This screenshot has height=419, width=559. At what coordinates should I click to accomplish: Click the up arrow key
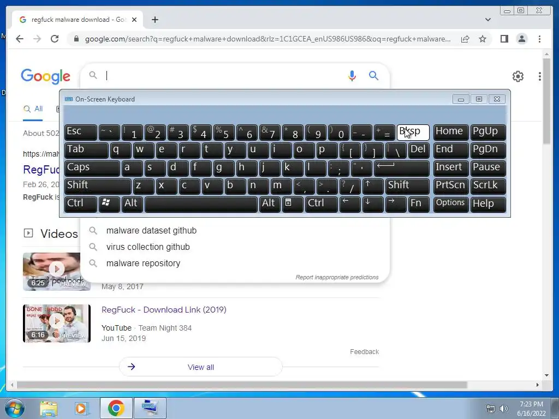373,186
